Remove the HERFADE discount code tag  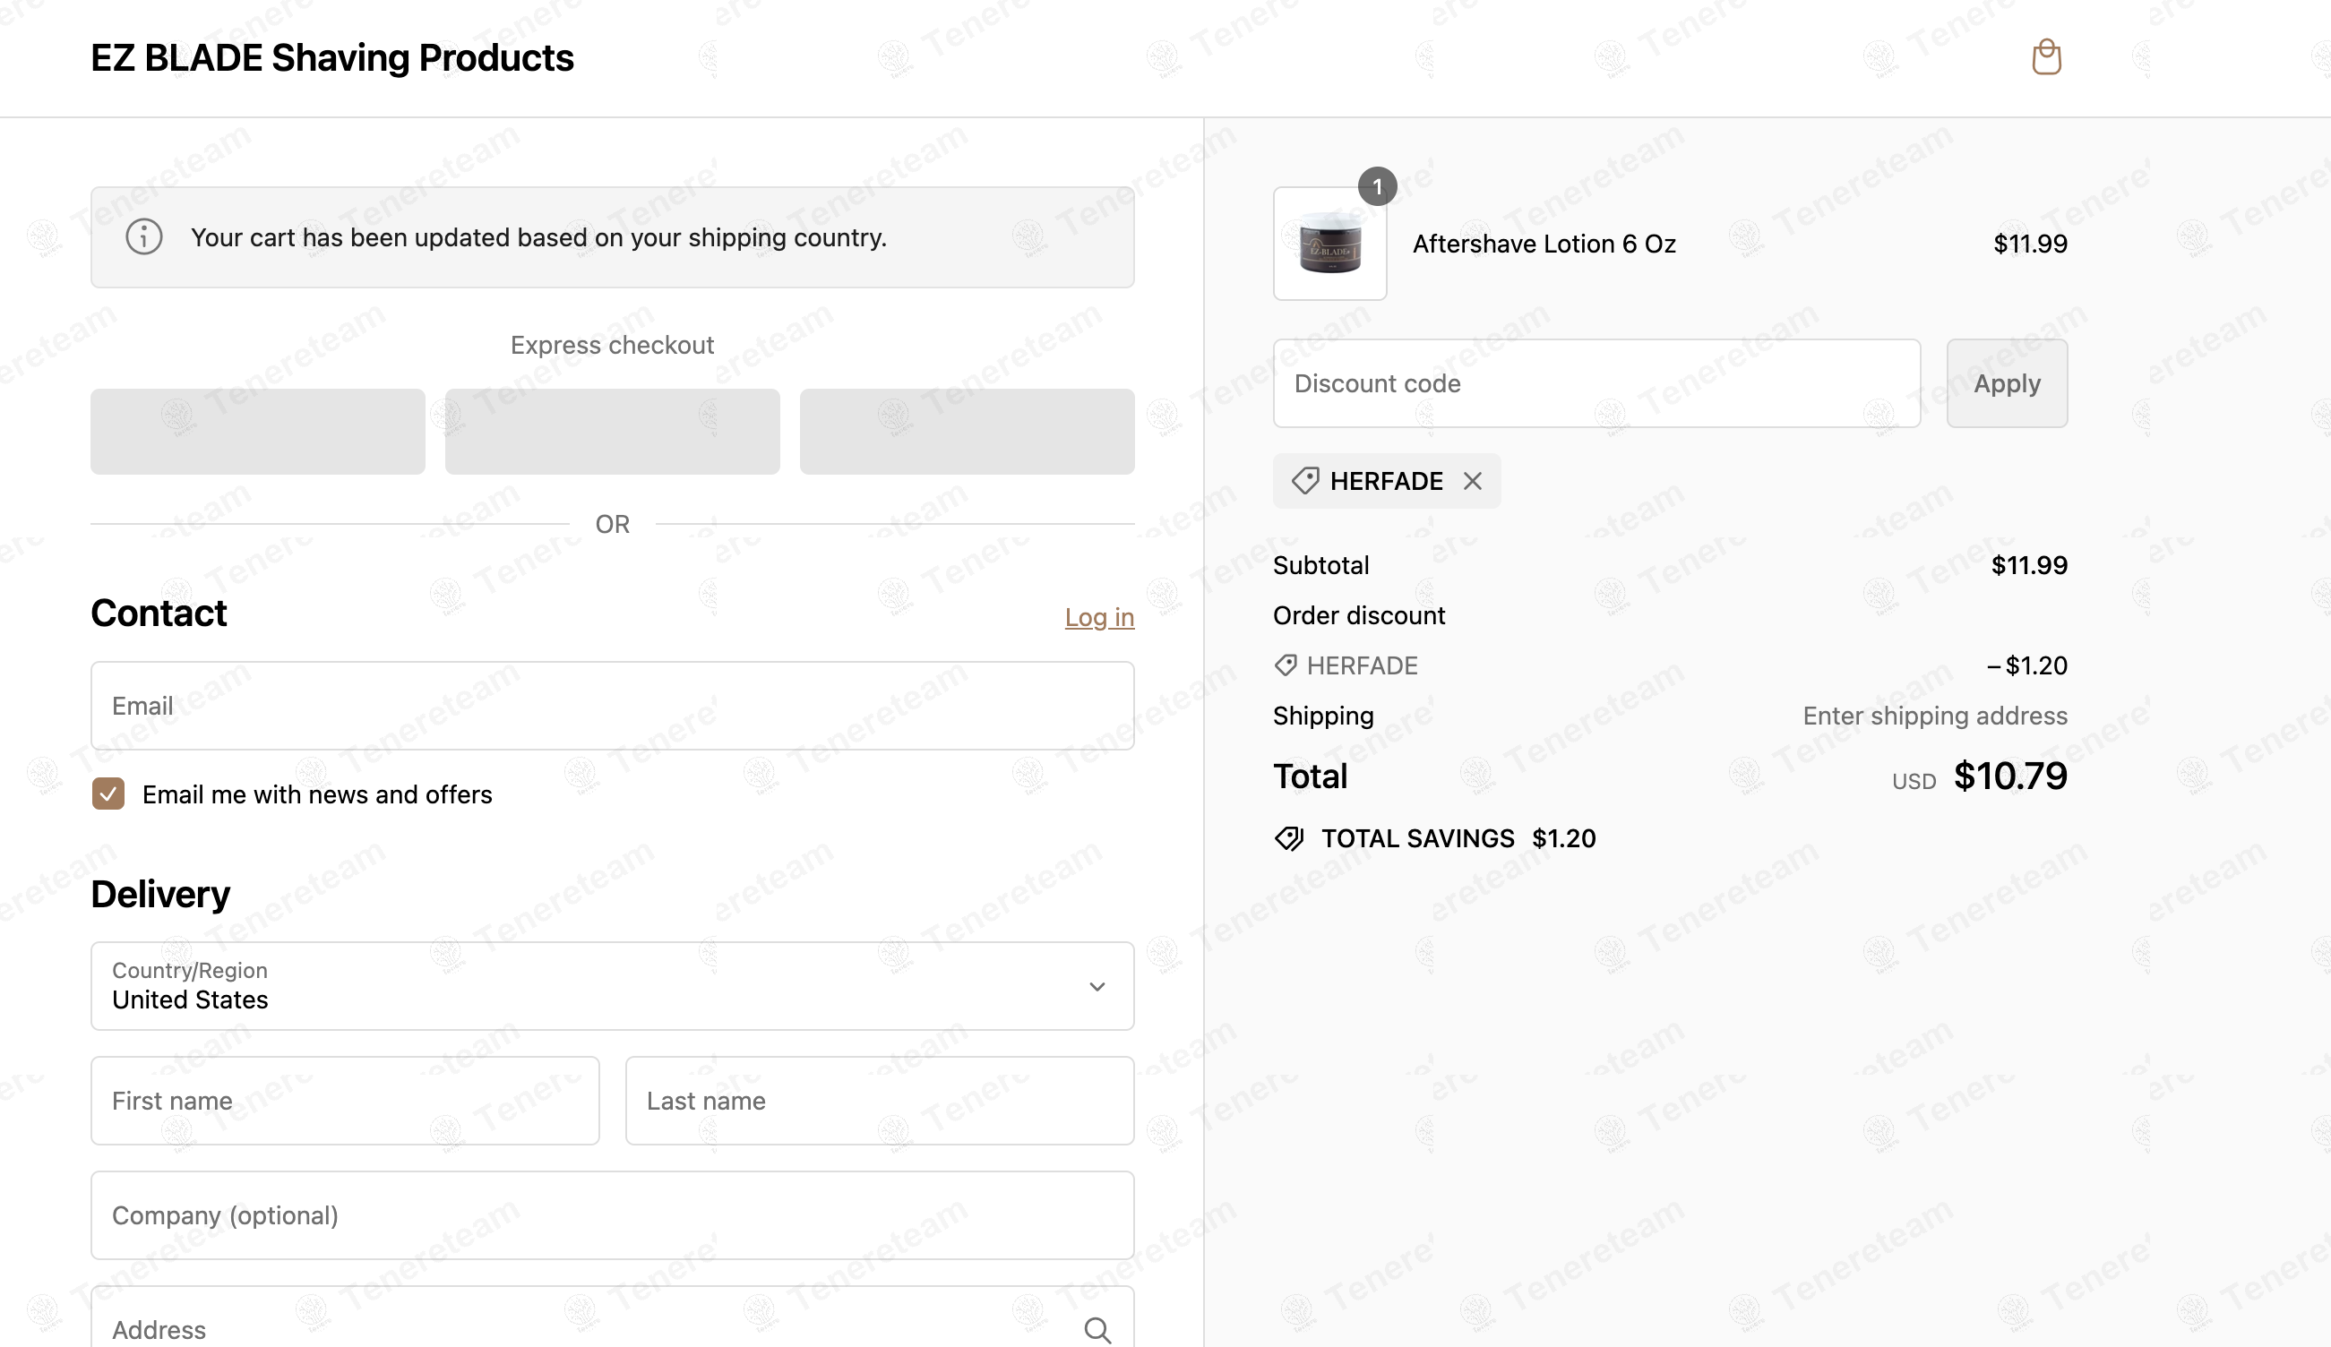(1473, 481)
